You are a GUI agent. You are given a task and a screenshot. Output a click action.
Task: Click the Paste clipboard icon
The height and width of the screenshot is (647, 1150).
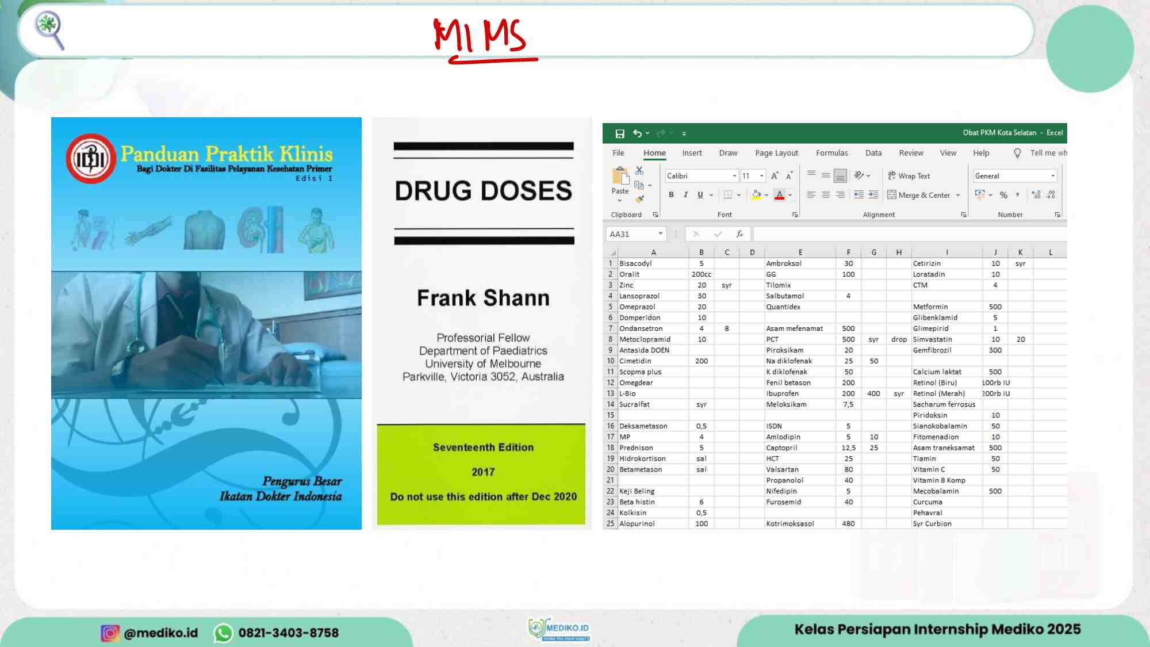point(620,175)
